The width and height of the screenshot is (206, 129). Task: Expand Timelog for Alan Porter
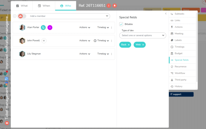pyautogui.click(x=103, y=27)
